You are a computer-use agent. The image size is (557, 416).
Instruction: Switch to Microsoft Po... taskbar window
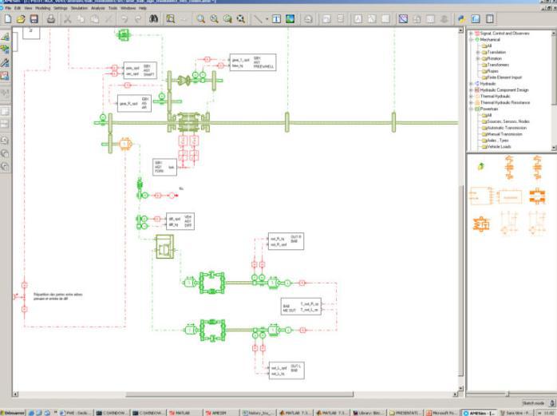tap(441, 413)
